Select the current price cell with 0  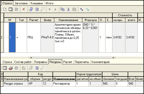(121, 84)
